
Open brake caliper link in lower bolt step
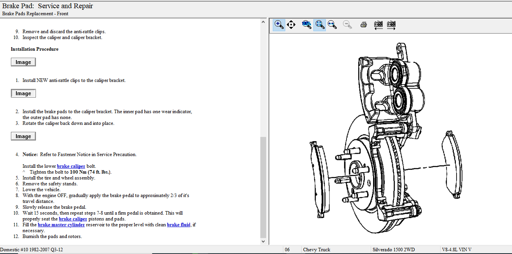(x=71, y=166)
